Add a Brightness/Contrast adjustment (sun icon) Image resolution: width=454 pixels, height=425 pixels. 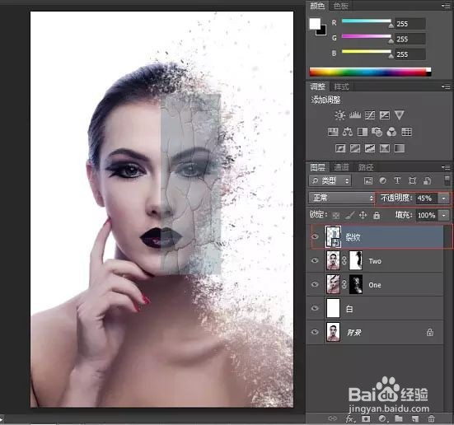coord(339,115)
